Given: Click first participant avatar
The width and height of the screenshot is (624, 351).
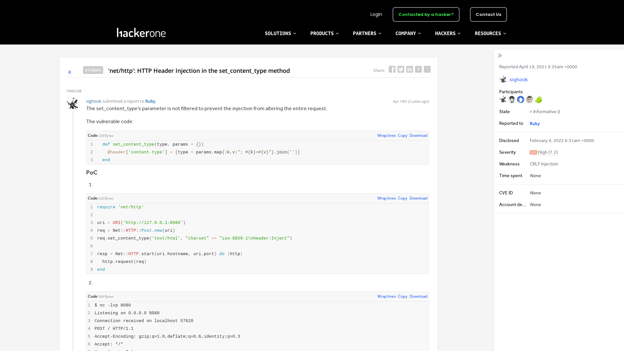Looking at the screenshot, I should 503,99.
